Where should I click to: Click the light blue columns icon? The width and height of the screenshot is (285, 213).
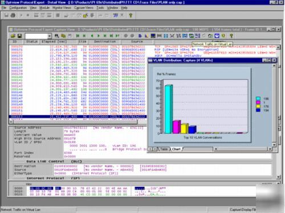tap(166, 36)
